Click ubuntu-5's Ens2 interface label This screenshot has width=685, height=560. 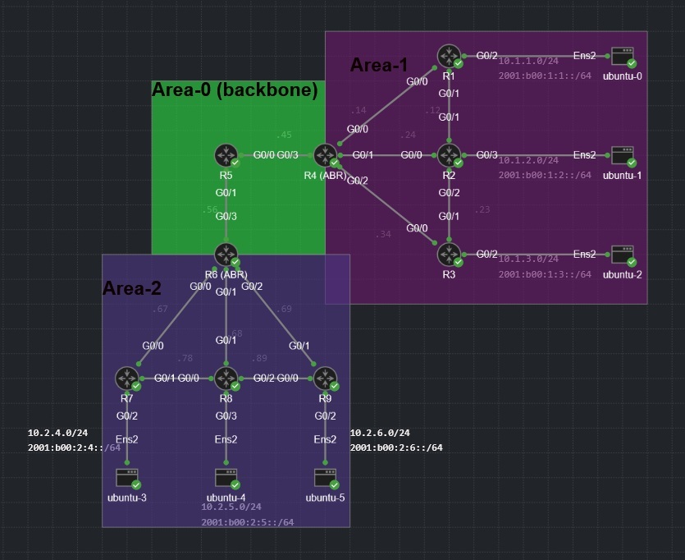326,439
